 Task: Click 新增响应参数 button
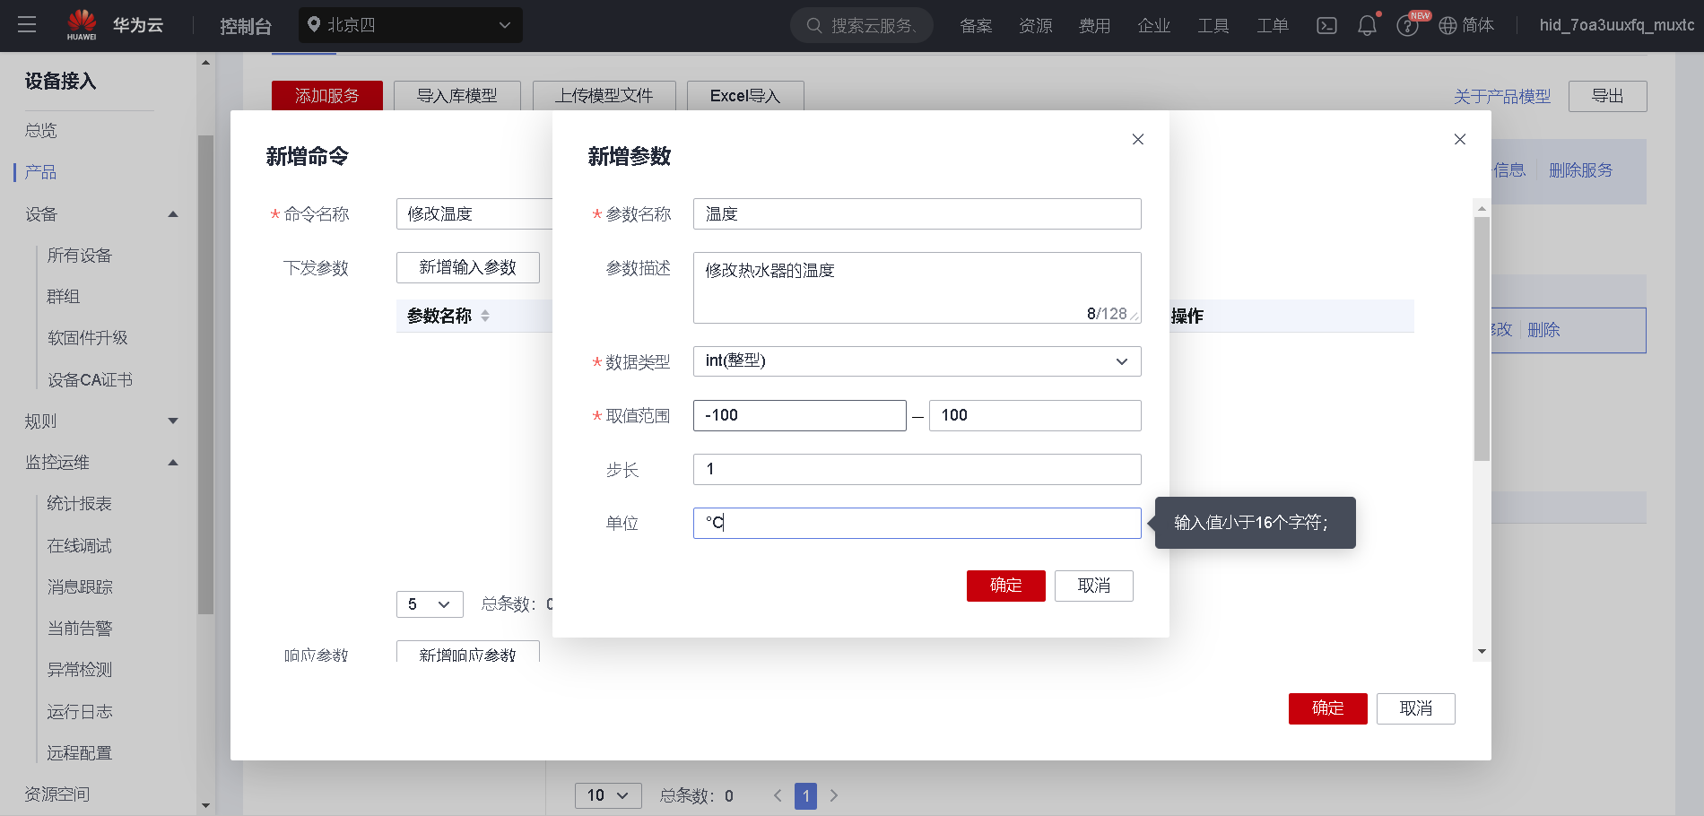(468, 652)
